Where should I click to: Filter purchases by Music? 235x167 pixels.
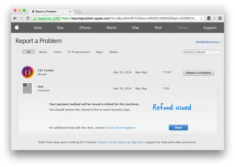[x=43, y=52]
